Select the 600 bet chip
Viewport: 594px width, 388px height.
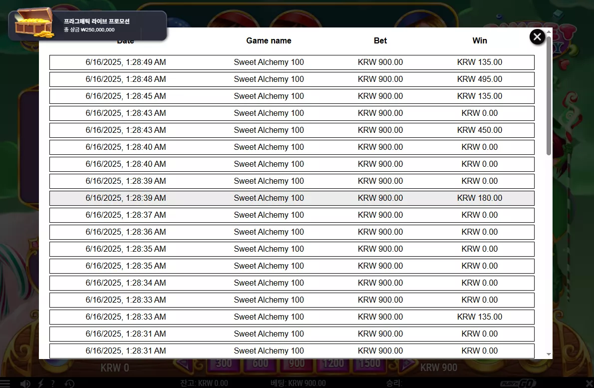(x=260, y=364)
